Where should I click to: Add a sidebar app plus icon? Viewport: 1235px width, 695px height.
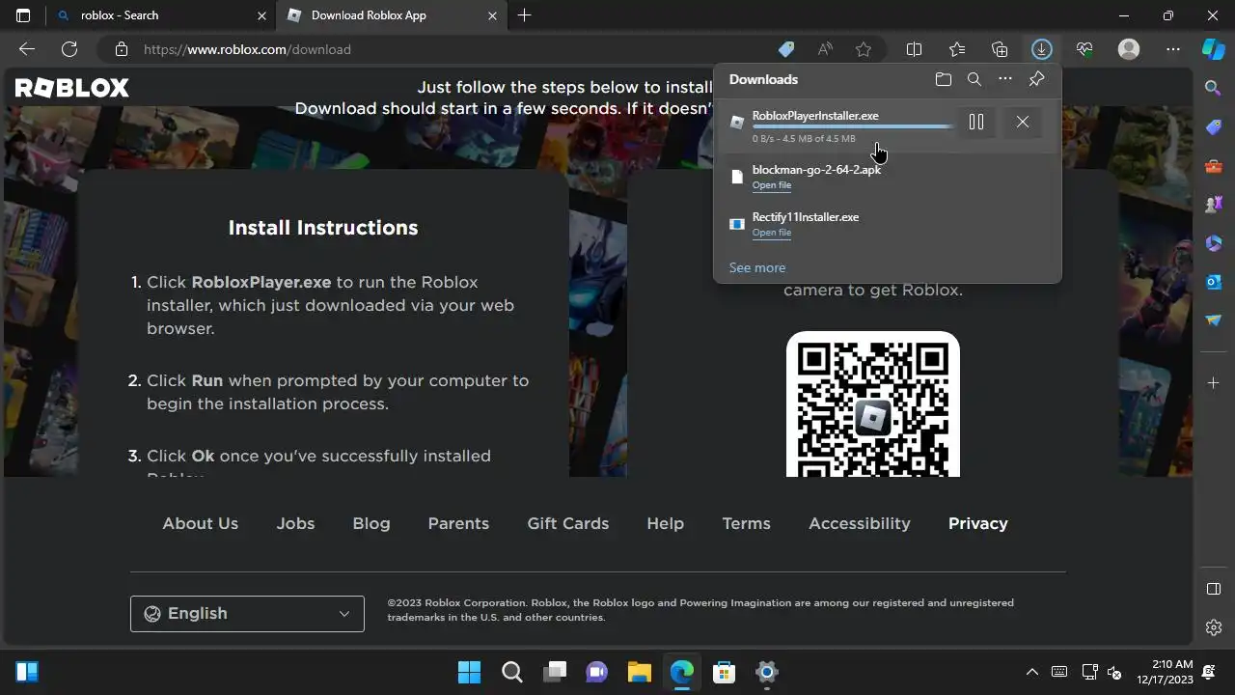point(1213,383)
